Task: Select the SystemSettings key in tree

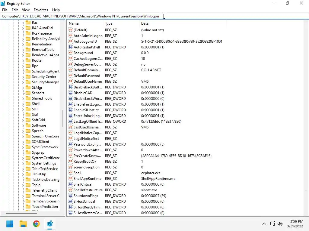Action: [x=44, y=163]
